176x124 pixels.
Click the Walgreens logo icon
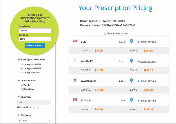point(75,80)
